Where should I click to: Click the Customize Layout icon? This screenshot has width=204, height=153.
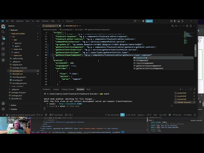click(x=171, y=21)
